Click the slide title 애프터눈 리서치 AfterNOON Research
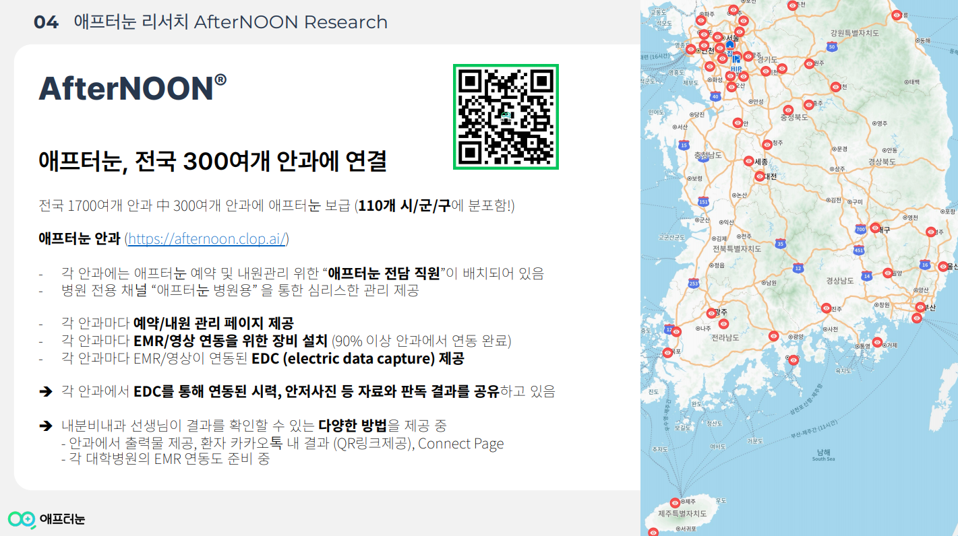The width and height of the screenshot is (958, 536). click(231, 22)
